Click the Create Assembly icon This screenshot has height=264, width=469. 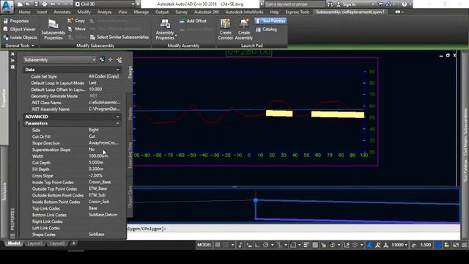(244, 29)
